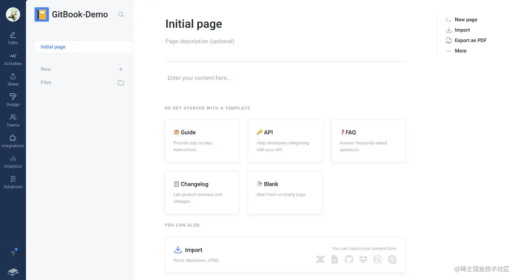Click the New page icon in right panel
This screenshot has height=280, width=517.
tap(449, 20)
